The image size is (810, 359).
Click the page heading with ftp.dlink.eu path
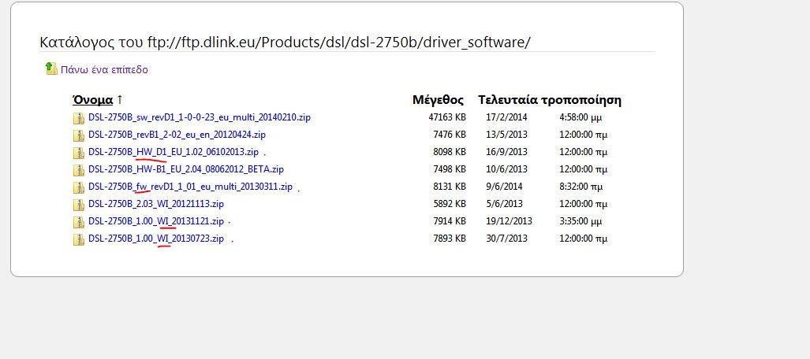pyautogui.click(x=286, y=43)
